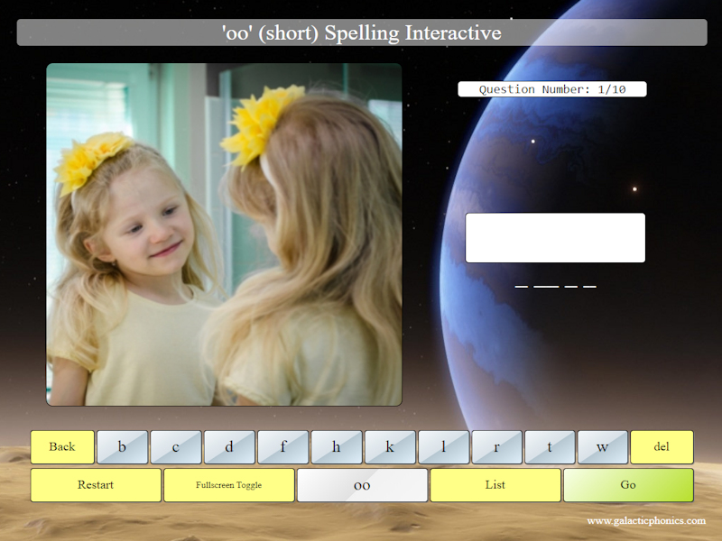Image resolution: width=722 pixels, height=541 pixels.
Task: Restart the spelling quiz
Action: (x=95, y=485)
